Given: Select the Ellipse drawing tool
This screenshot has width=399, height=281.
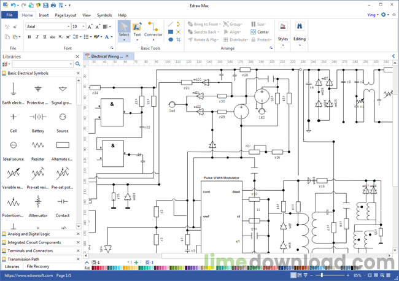Looking at the screenshot, I should pyautogui.click(x=171, y=39).
